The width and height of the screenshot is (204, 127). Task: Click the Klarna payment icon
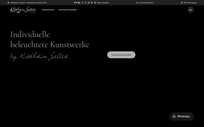pos(79,3)
